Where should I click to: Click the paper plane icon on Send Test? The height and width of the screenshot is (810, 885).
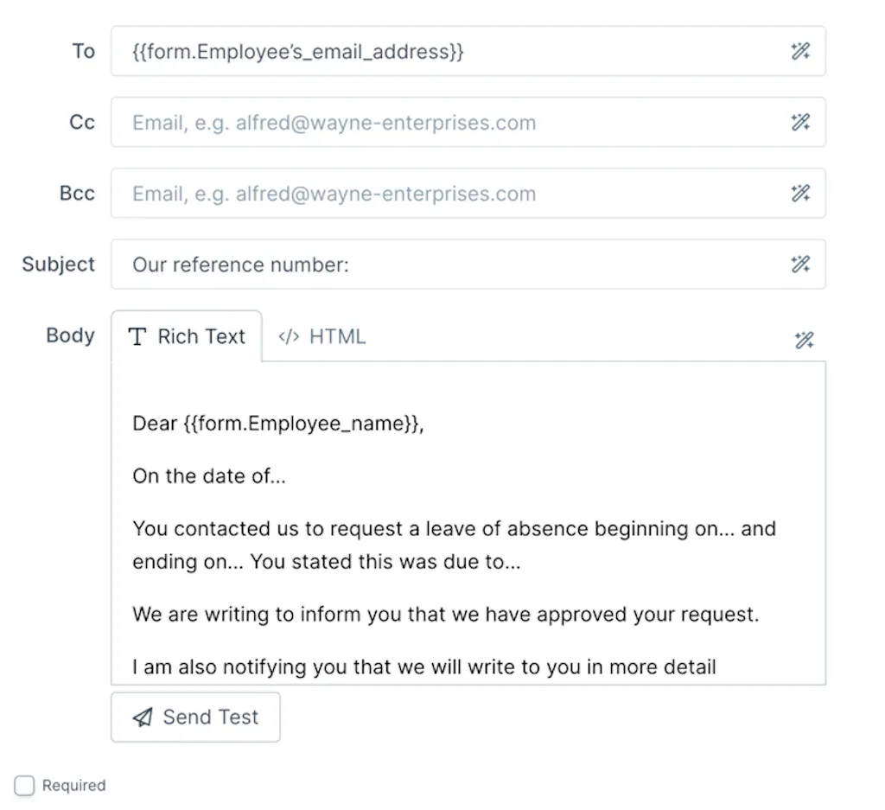tap(143, 717)
